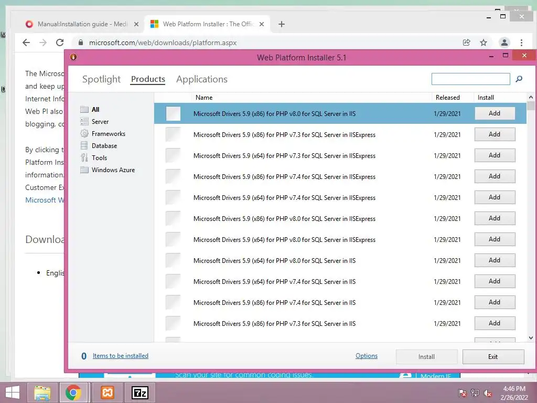Close the Web Platform Installer browser tab

(x=262, y=24)
